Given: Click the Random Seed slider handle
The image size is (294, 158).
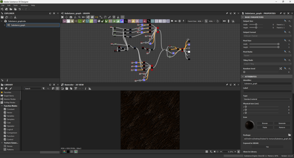Looking at the screenshot, I should 244,72.
